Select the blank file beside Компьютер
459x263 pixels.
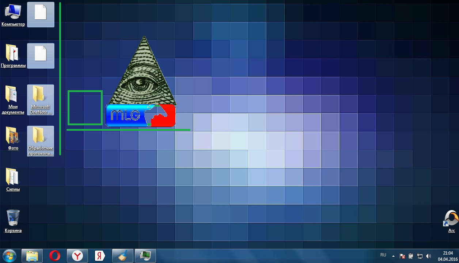tap(41, 15)
